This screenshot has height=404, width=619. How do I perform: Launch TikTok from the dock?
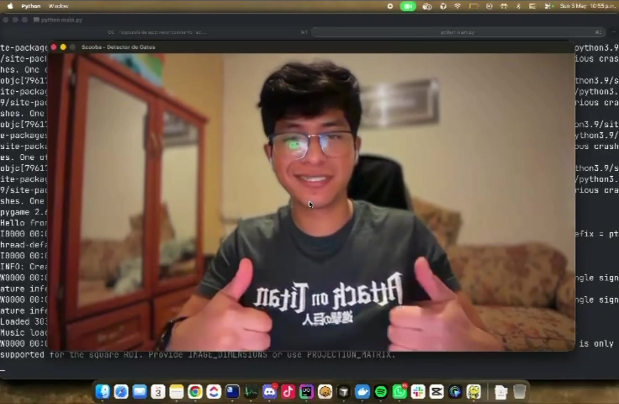(x=288, y=392)
